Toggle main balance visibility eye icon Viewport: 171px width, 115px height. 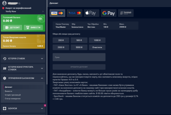[40, 18]
